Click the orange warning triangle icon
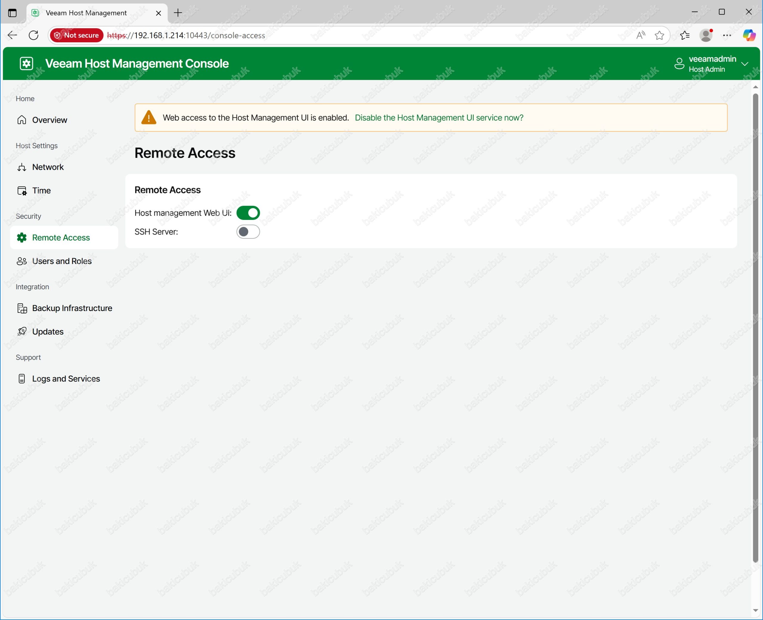This screenshot has height=620, width=763. [149, 117]
